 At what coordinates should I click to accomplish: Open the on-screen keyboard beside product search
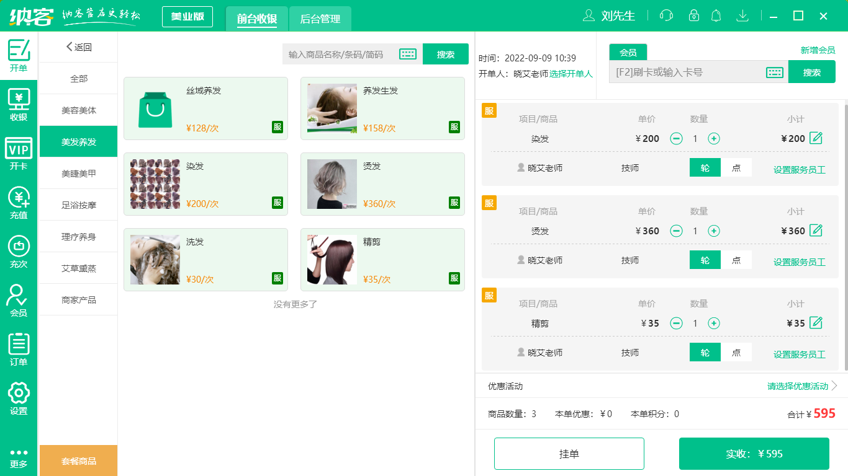coord(407,54)
